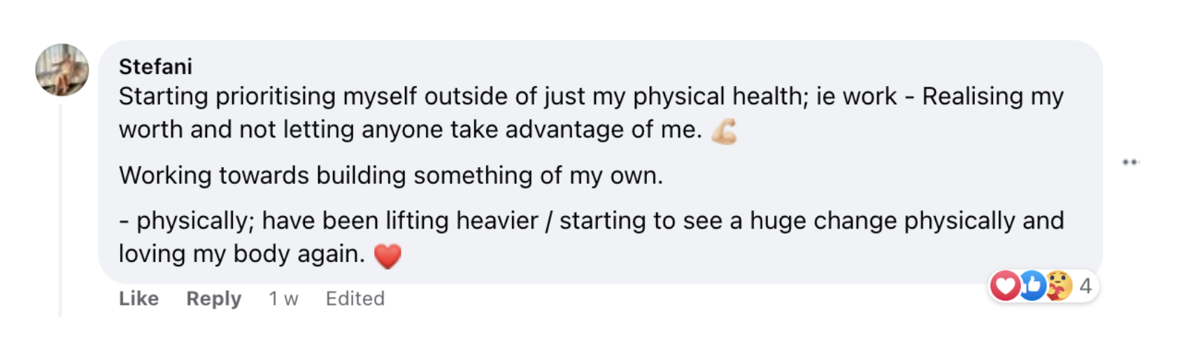Click the red heart emoji after 'again.'
1189x362 pixels.
tap(387, 256)
